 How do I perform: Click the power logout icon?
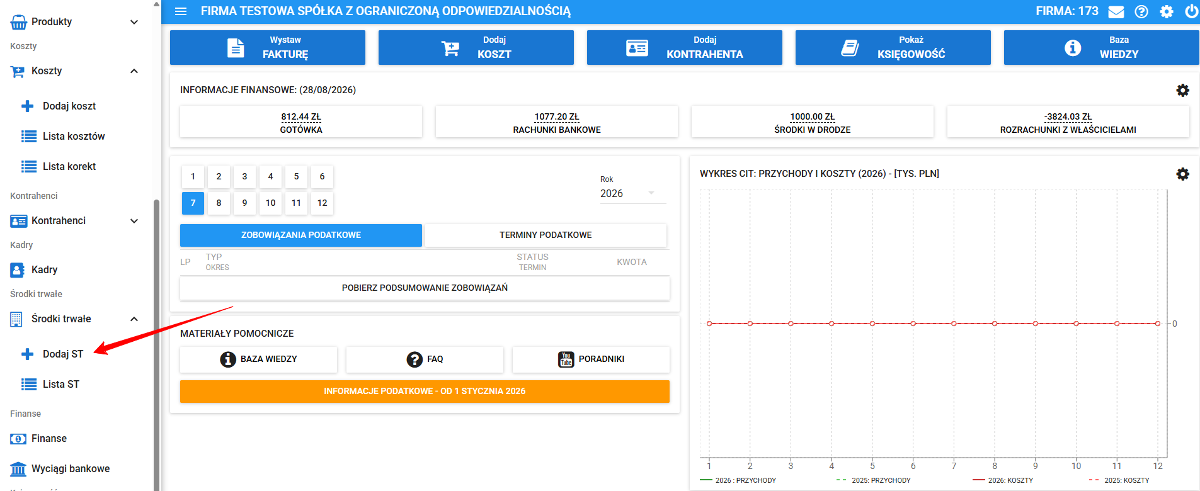click(x=1191, y=11)
